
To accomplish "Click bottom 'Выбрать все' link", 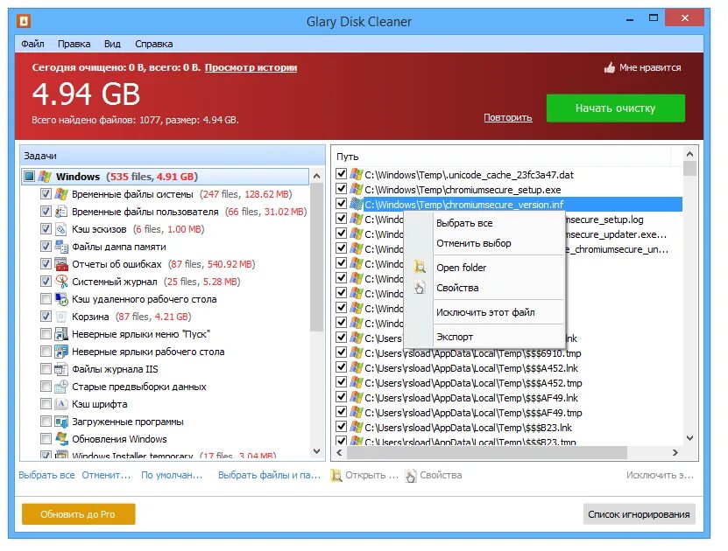I will tap(46, 476).
